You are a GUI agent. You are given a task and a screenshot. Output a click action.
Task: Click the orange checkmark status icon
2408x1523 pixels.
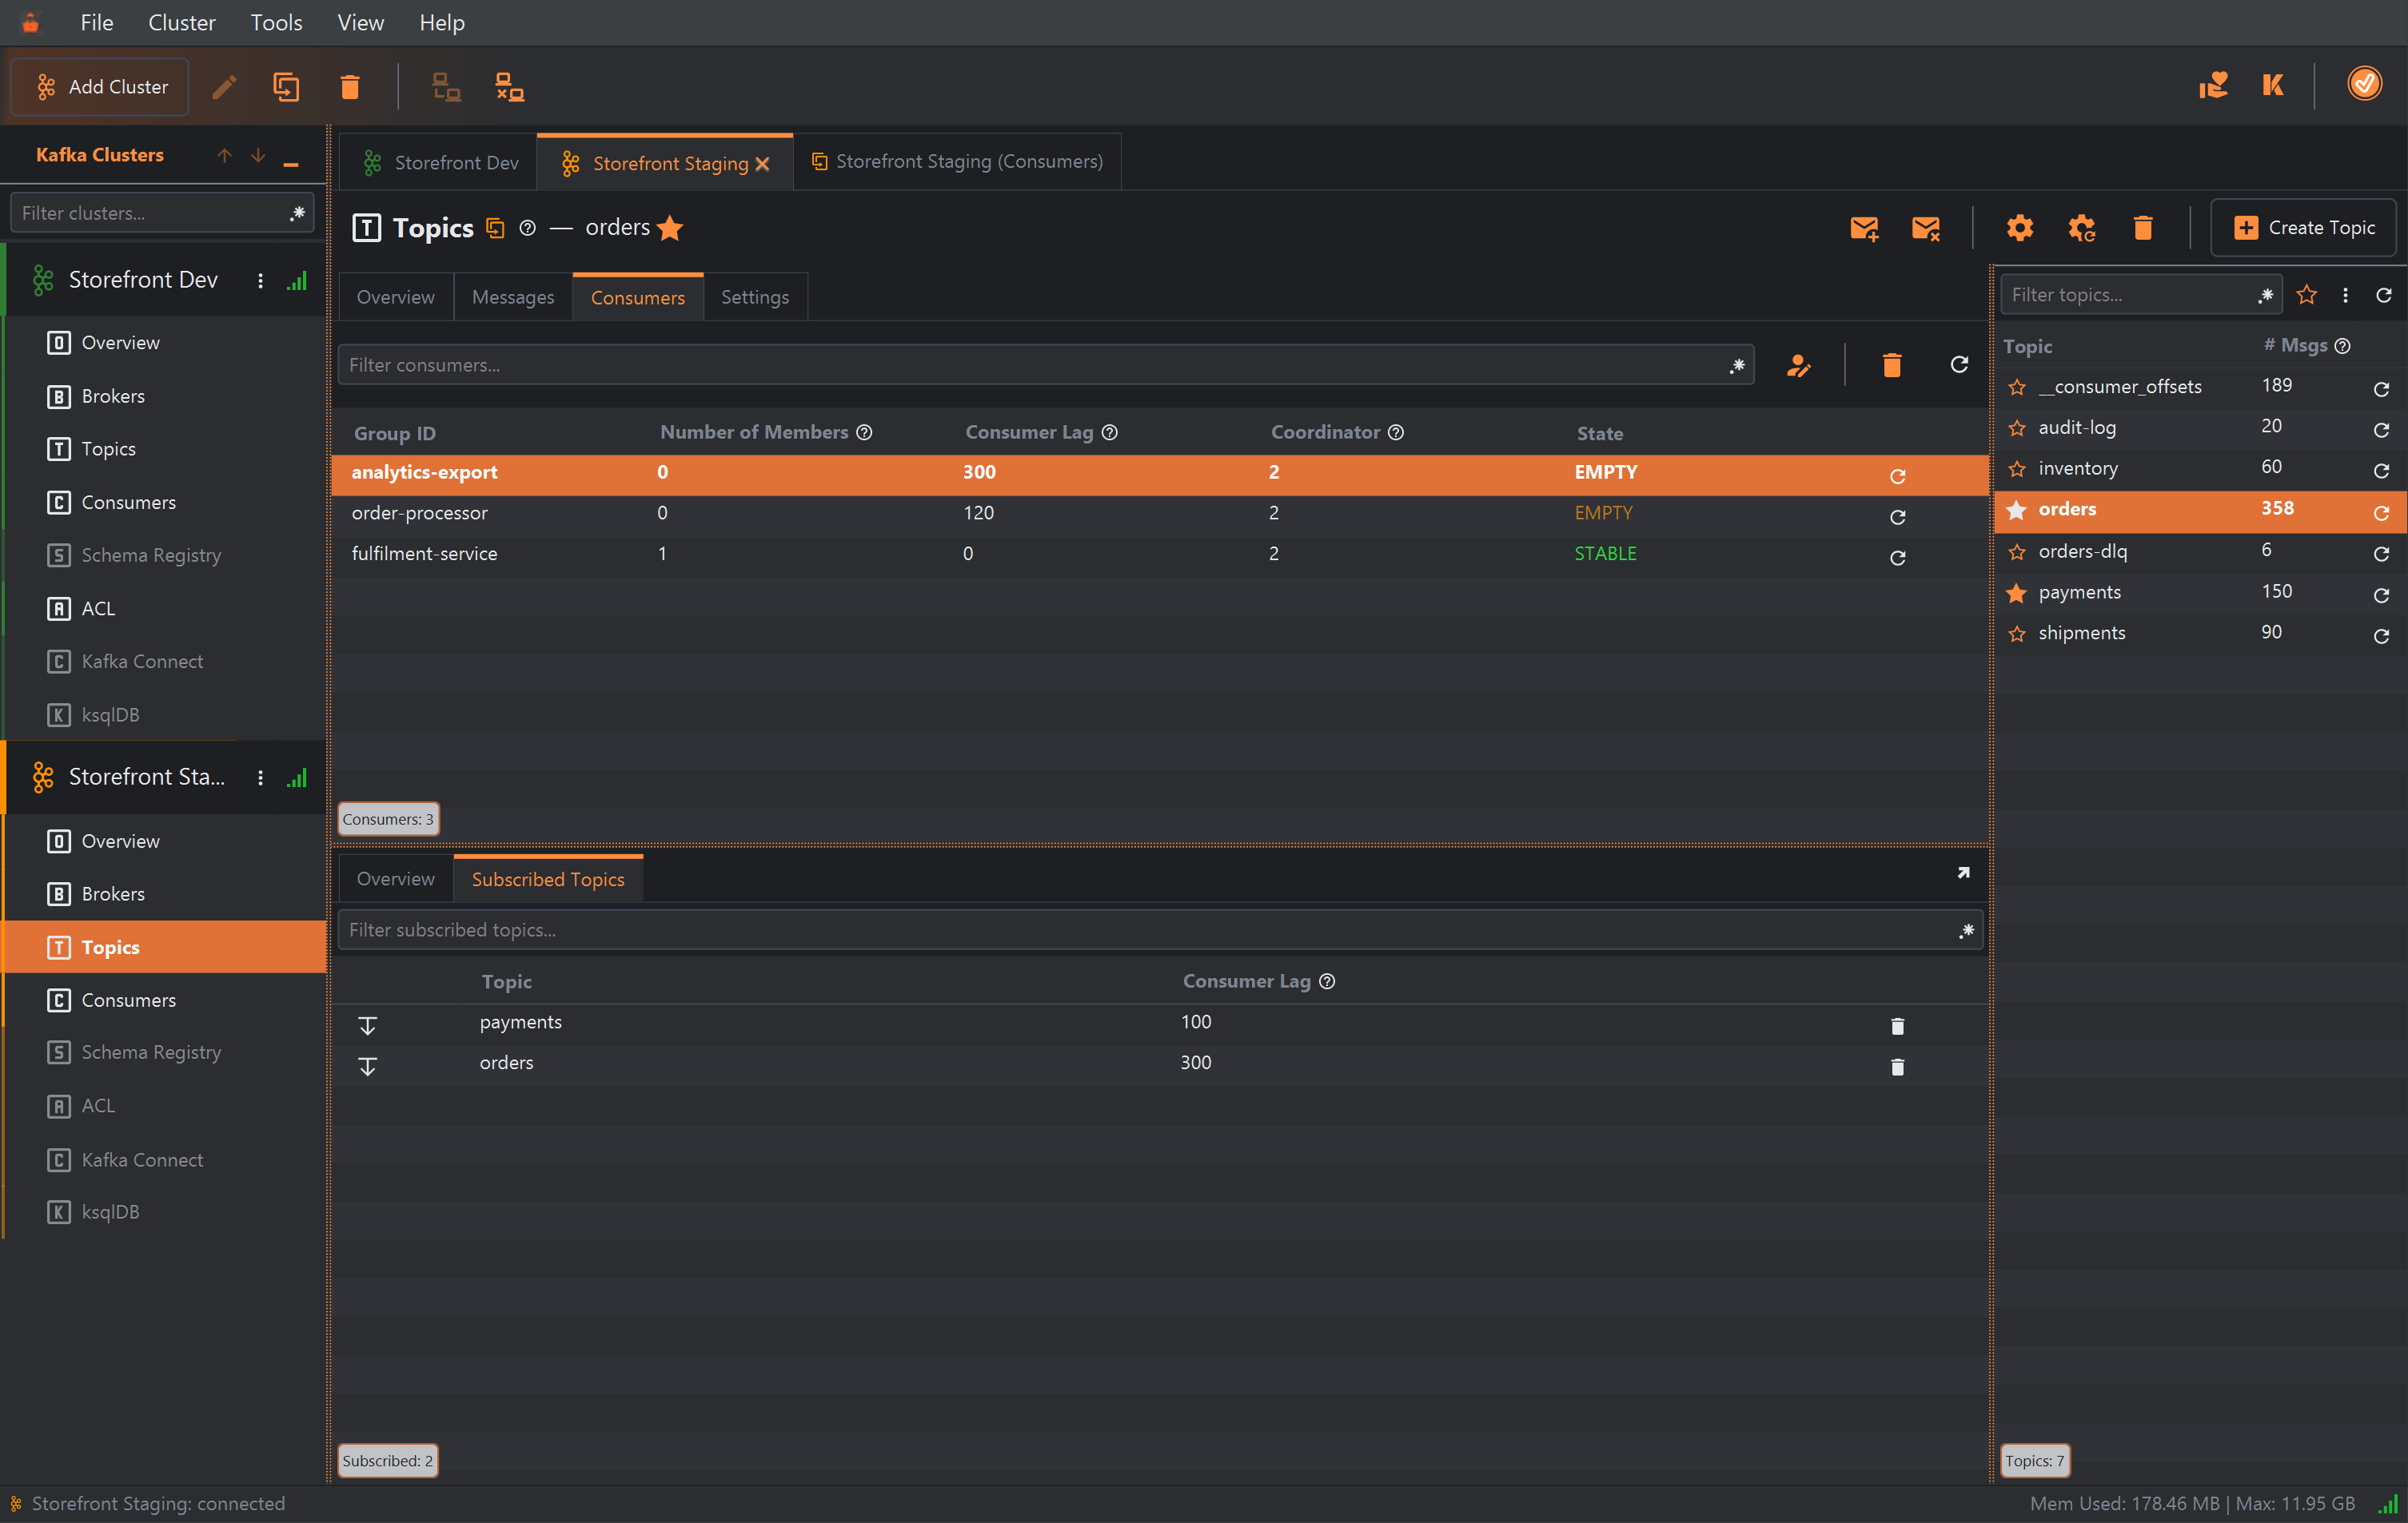pyautogui.click(x=2365, y=83)
